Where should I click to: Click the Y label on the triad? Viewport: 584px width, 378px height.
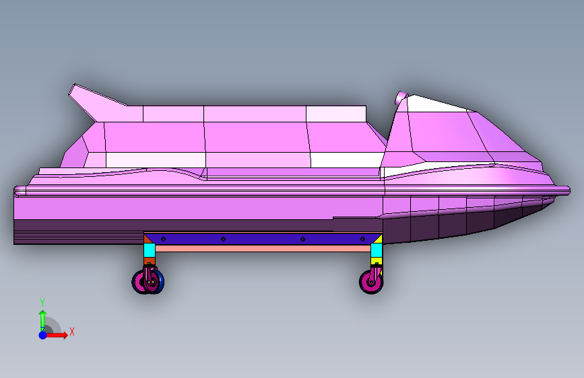pos(42,303)
